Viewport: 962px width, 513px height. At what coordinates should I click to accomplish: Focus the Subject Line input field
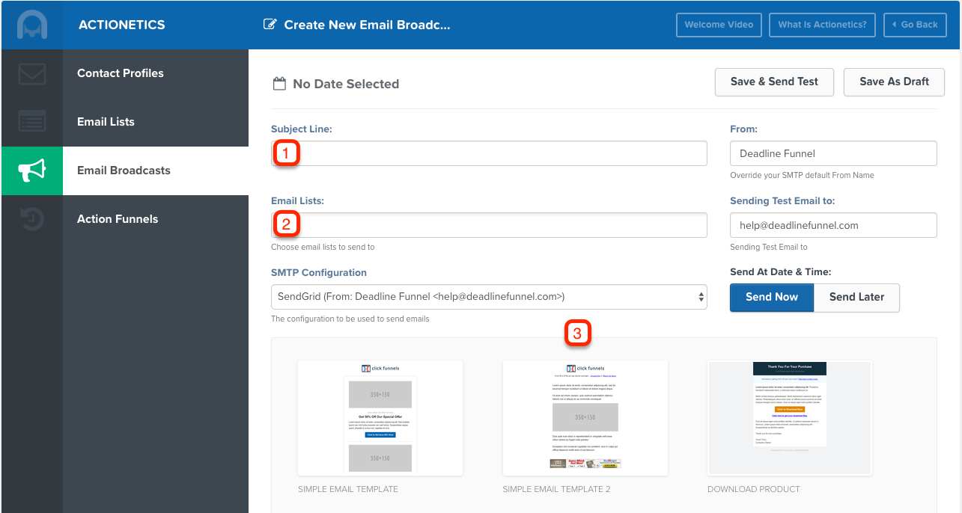[489, 153]
